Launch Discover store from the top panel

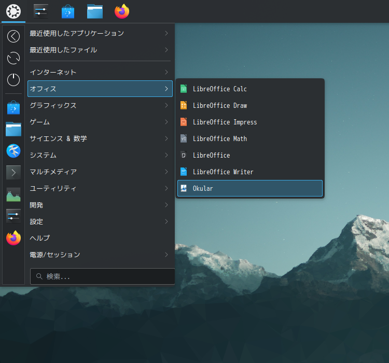pos(68,11)
